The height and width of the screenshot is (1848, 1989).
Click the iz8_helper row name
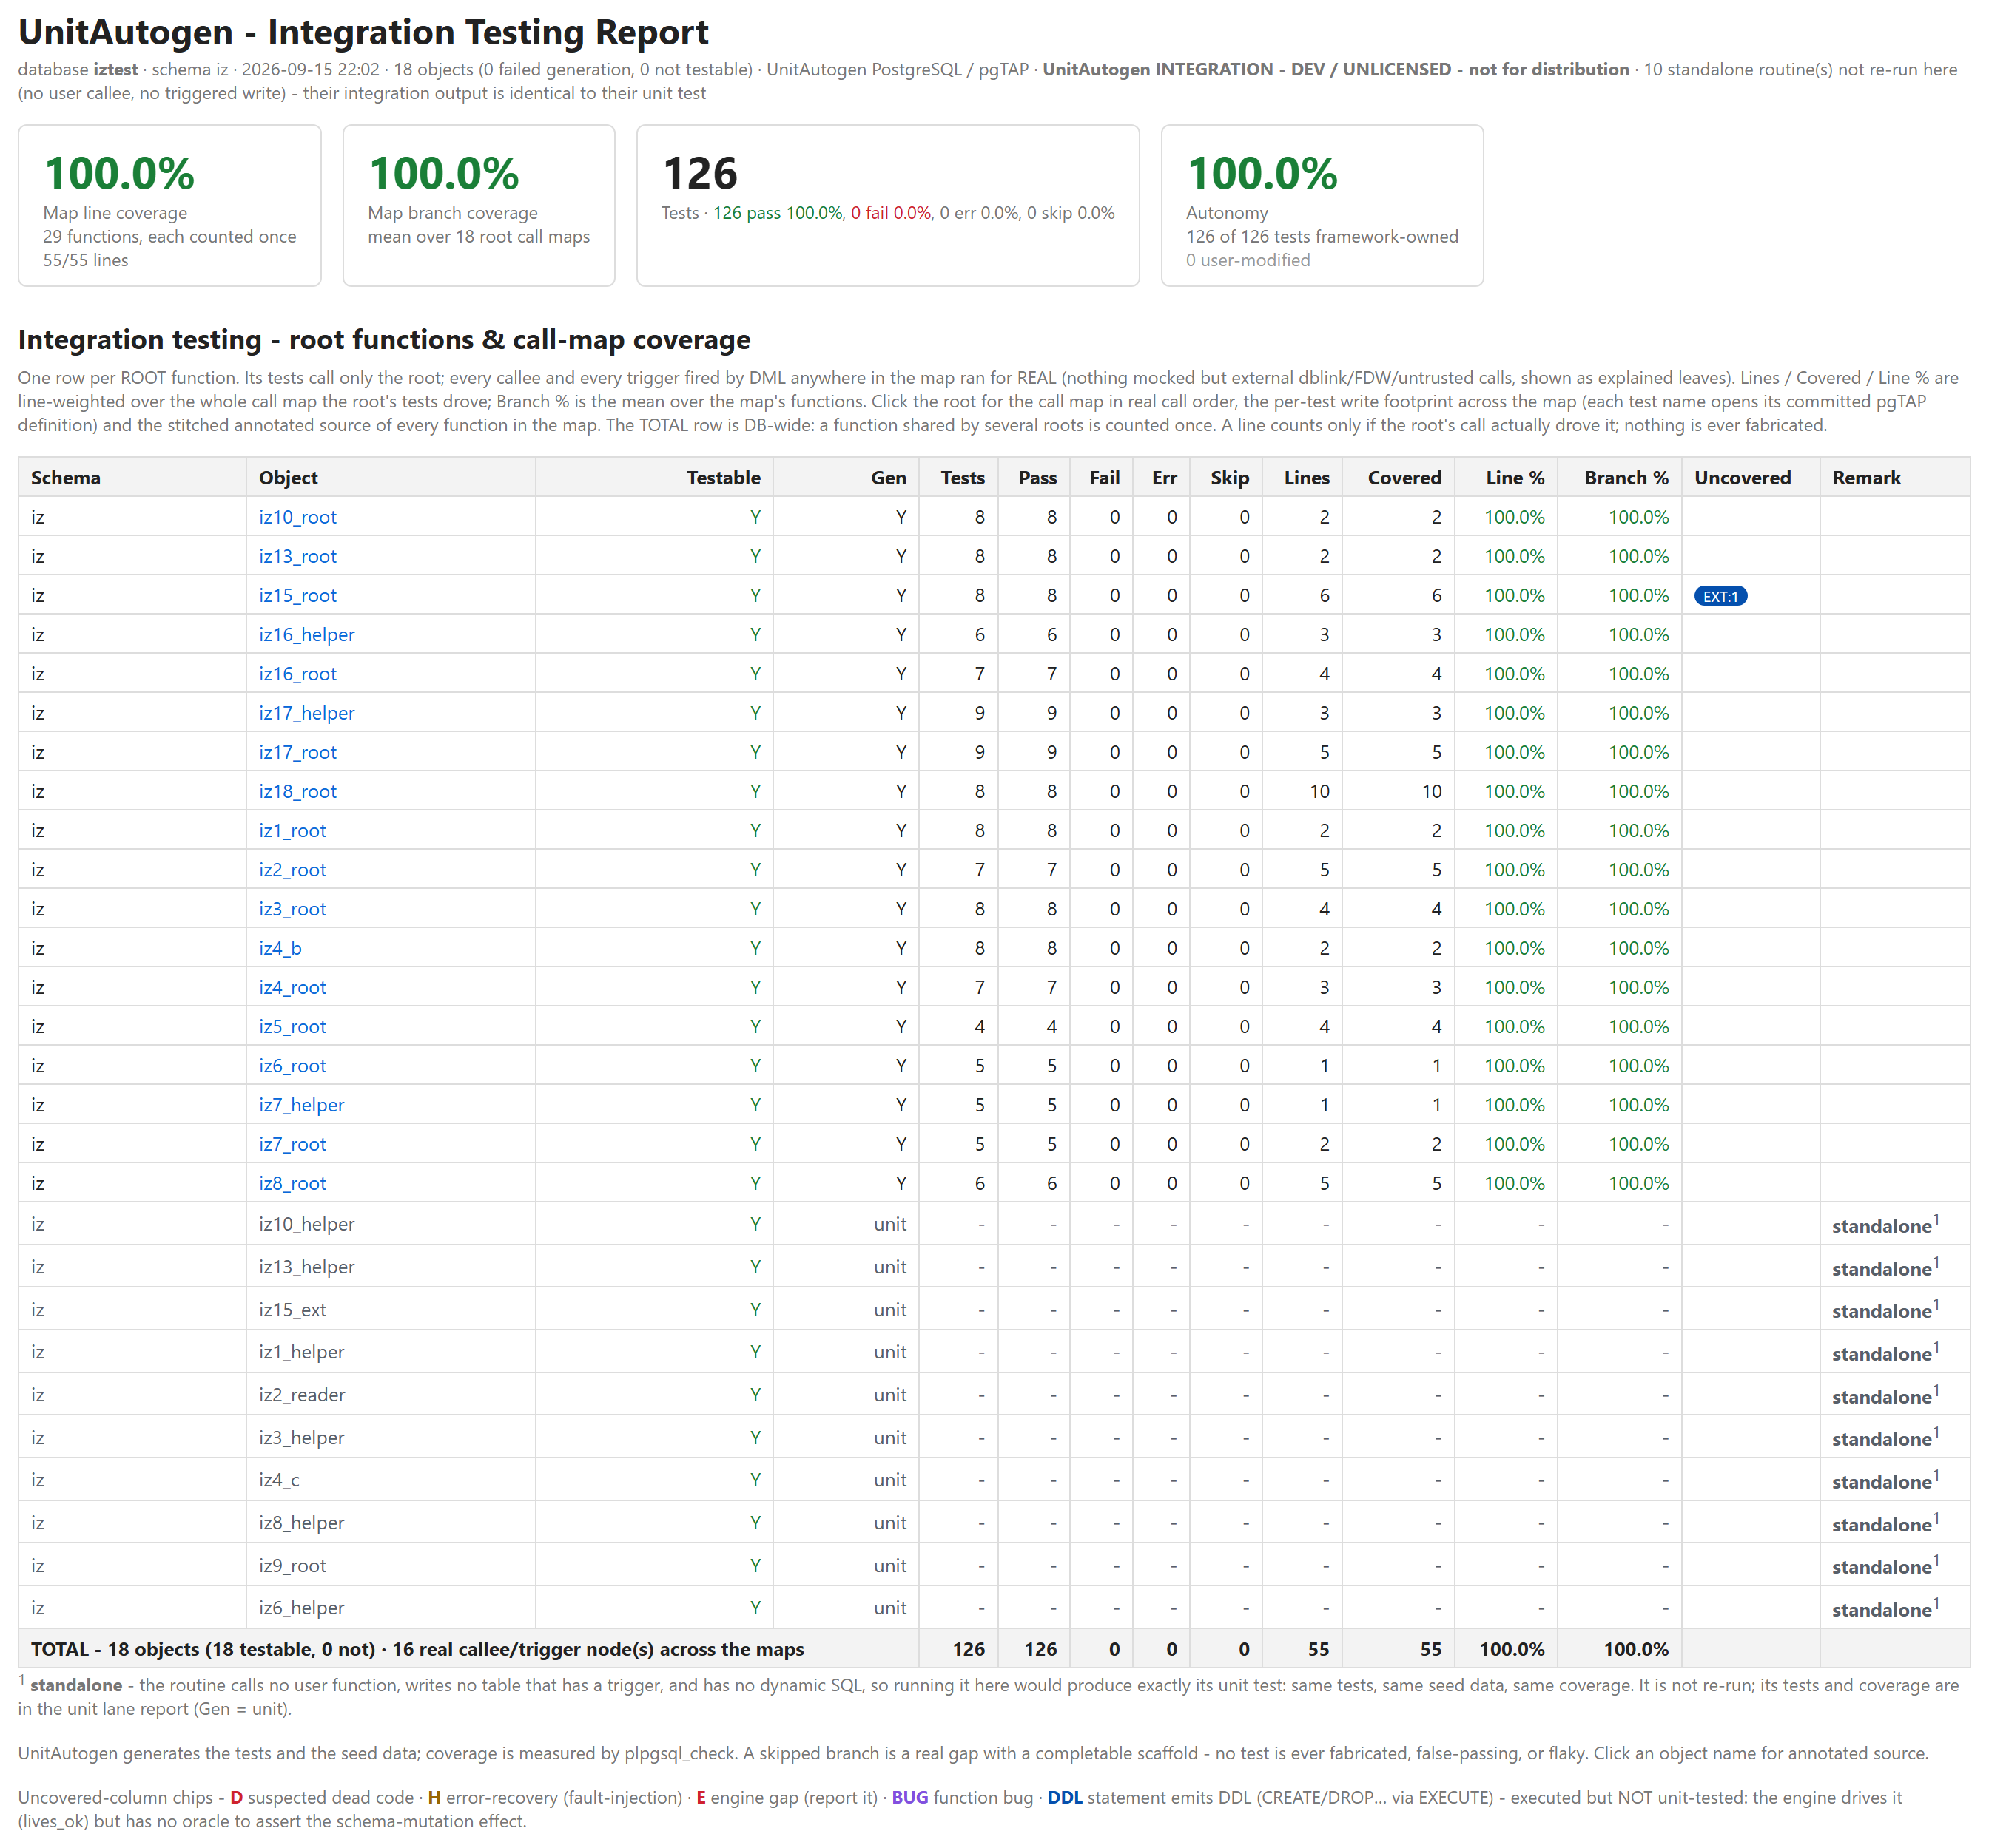click(x=301, y=1523)
